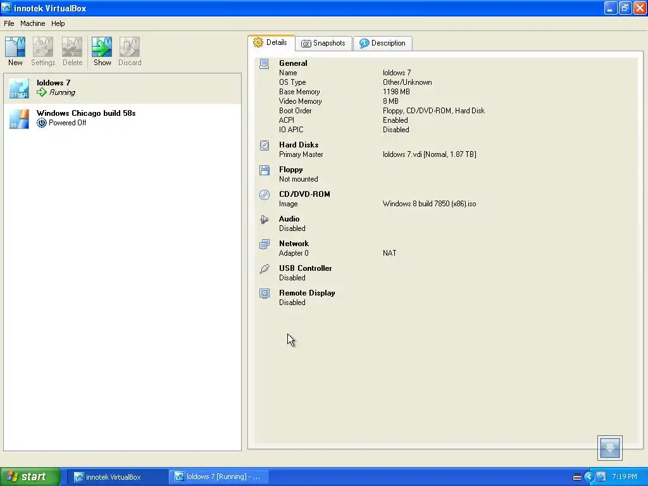This screenshot has height=486, width=648.
Task: Click the Audio 'Disabled' status text
Action: [x=292, y=228]
